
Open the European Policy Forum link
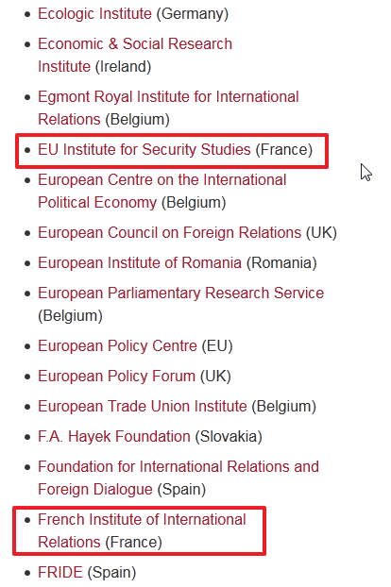click(117, 377)
